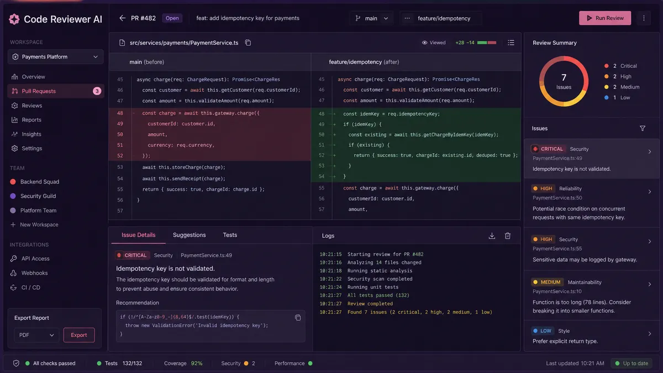Open the file list icon beside diff stats

(511, 43)
